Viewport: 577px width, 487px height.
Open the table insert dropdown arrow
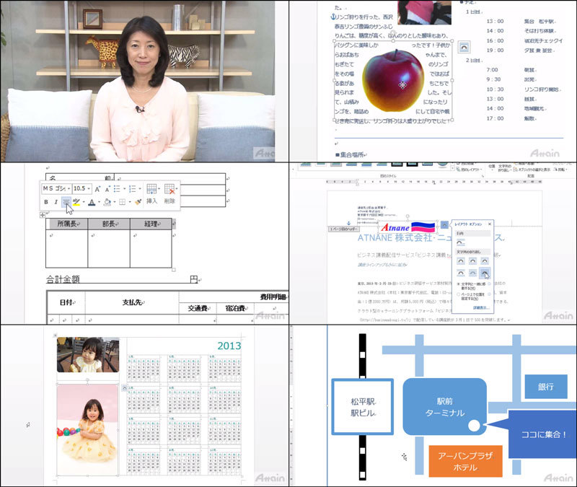tap(159, 189)
